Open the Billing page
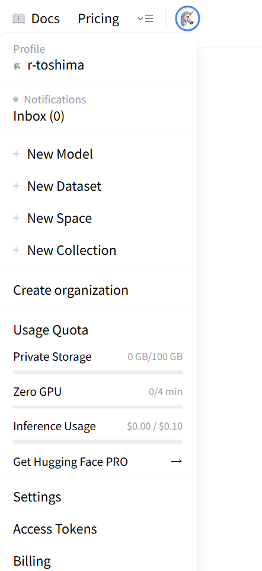 click(32, 561)
